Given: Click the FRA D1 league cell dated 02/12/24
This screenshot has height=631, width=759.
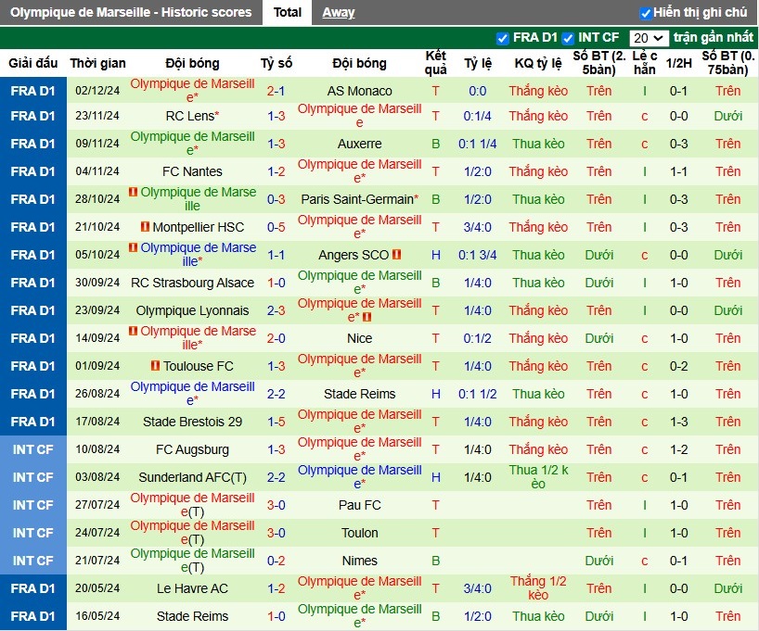Looking at the screenshot, I should (32, 91).
